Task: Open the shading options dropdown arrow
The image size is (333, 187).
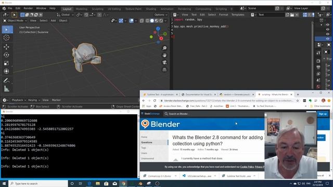Action: (165, 21)
